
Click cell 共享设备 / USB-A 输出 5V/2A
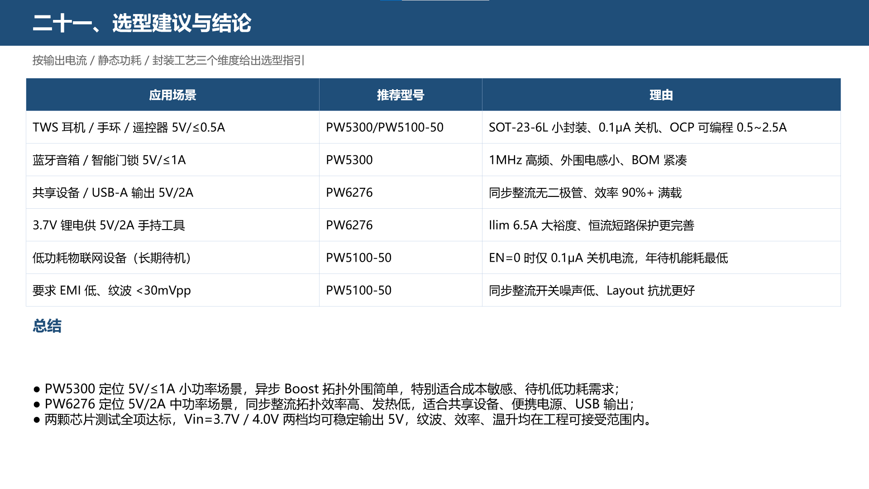pos(172,192)
